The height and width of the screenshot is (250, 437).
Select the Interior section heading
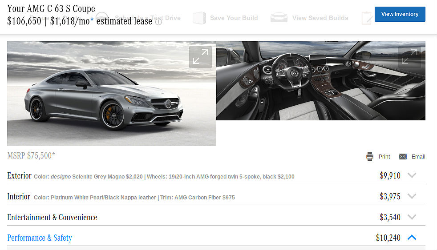[x=19, y=196]
